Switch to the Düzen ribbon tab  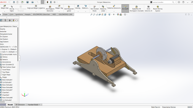coord(5,14)
